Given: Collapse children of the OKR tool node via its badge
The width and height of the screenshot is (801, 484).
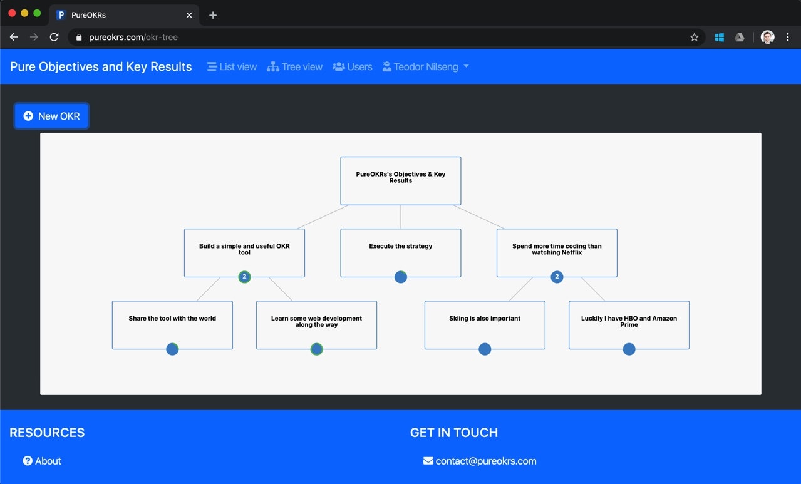Looking at the screenshot, I should click(x=244, y=276).
